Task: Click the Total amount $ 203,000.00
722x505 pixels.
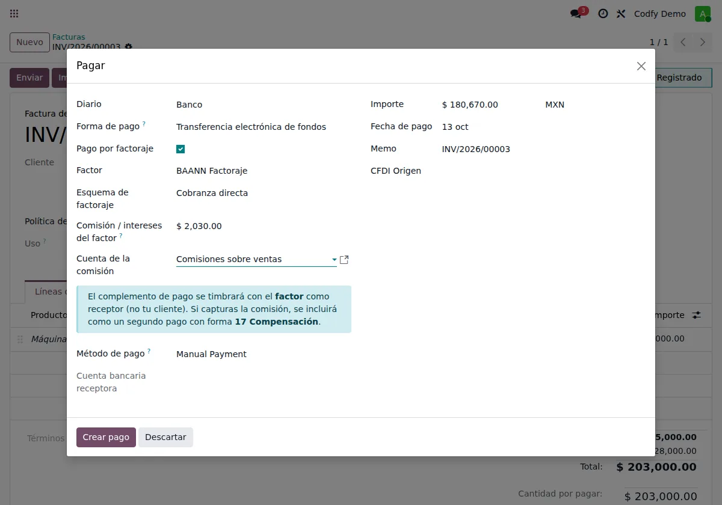Action: click(656, 467)
